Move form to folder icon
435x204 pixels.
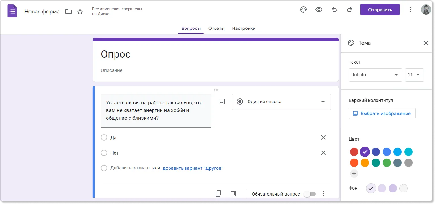tap(68, 12)
